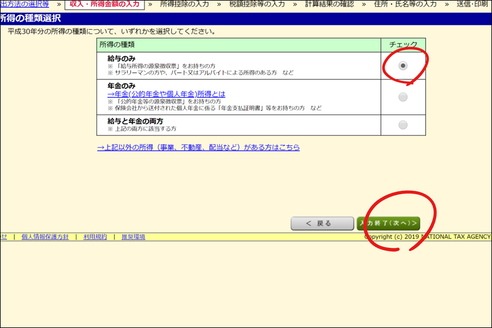Click the 戻る button
Viewport: 492px width, 328px height.
[322, 224]
